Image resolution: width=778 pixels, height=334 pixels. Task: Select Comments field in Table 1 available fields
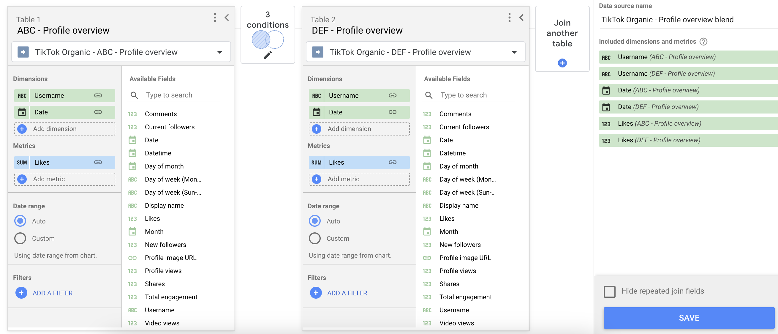pos(161,114)
